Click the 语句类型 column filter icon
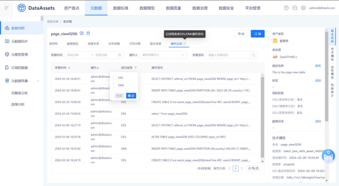The width and height of the screenshot is (339, 186). (x=136, y=68)
